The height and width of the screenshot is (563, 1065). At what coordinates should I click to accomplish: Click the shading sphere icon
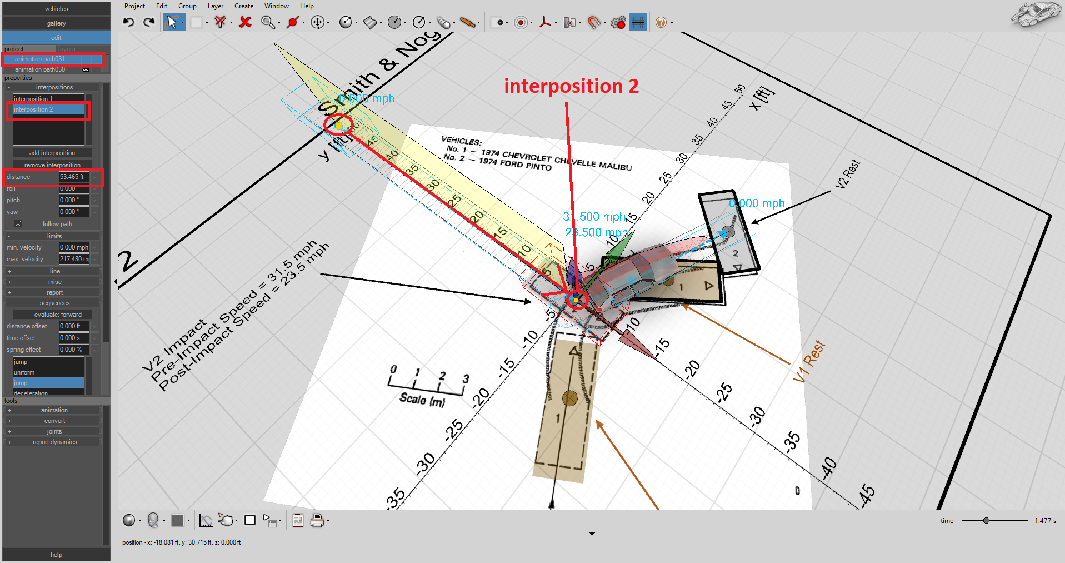pos(129,520)
